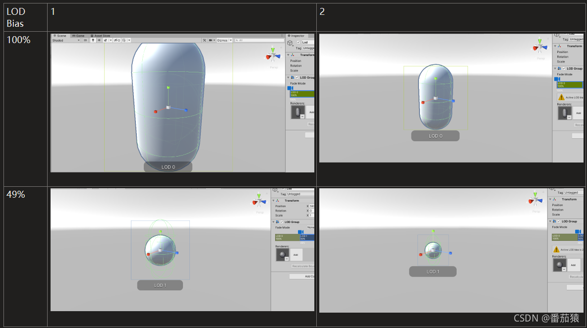Image resolution: width=587 pixels, height=328 pixels.
Task: Click capsule renderer thumbnail in 100% bias-2 screenshot
Action: tap(565, 113)
